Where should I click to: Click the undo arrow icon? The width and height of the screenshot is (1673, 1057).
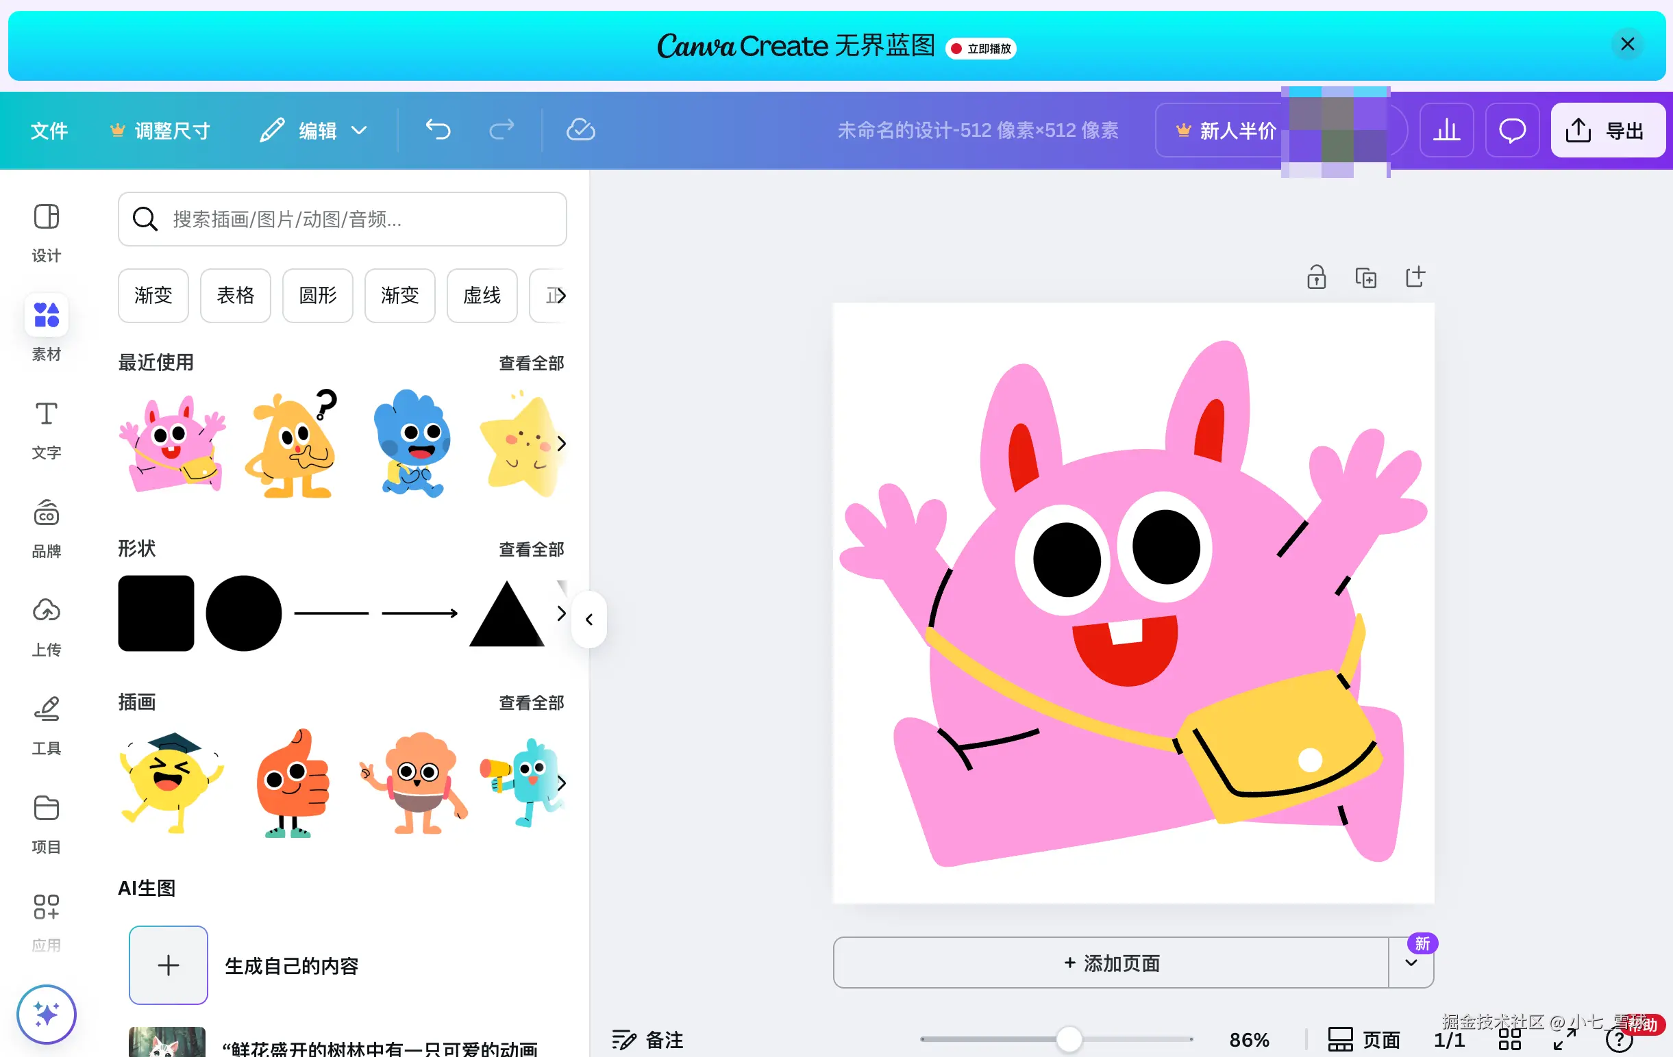(x=438, y=130)
